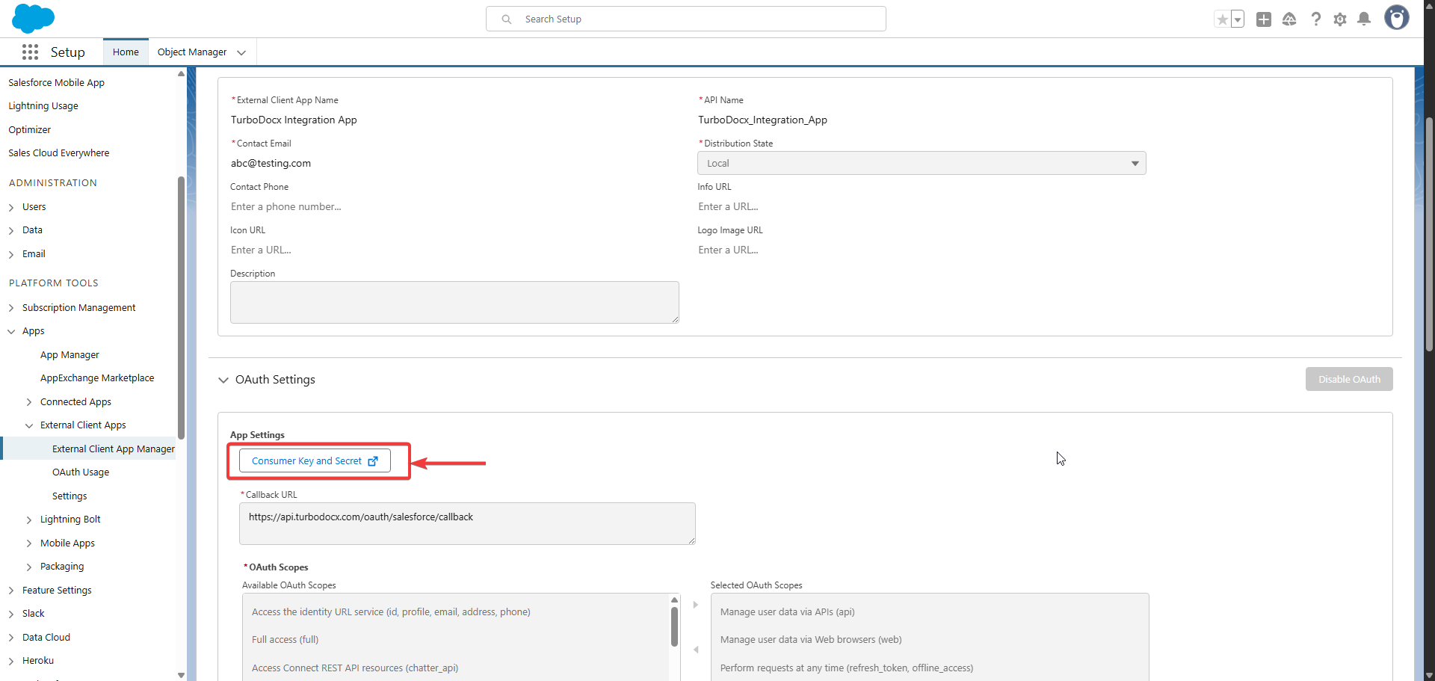
Task: Expand the Users tree node
Action: 11,207
